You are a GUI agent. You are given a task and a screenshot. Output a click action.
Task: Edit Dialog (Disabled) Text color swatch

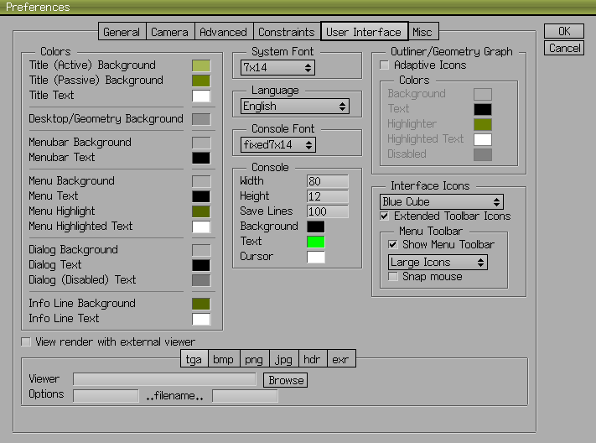[201, 280]
